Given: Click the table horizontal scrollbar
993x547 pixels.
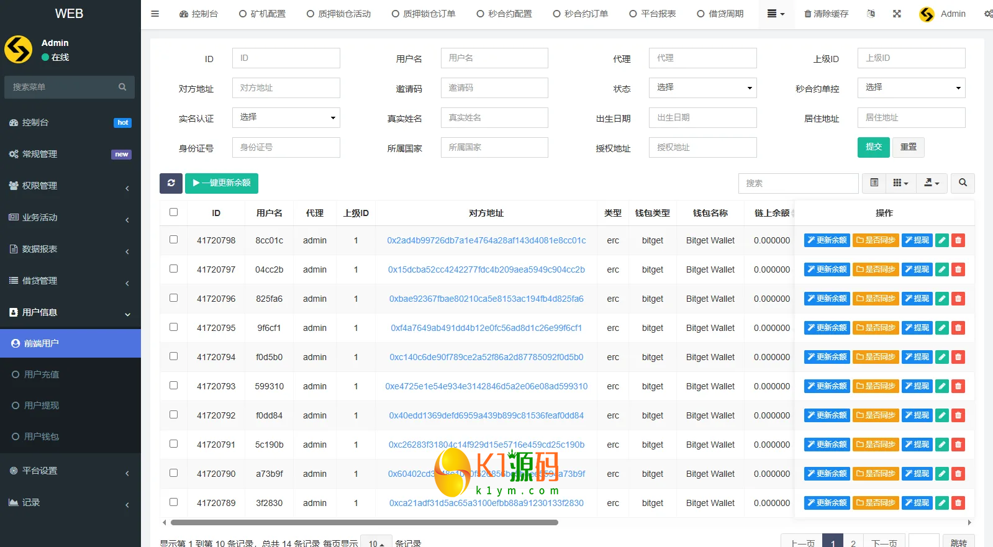Looking at the screenshot, I should 364,522.
